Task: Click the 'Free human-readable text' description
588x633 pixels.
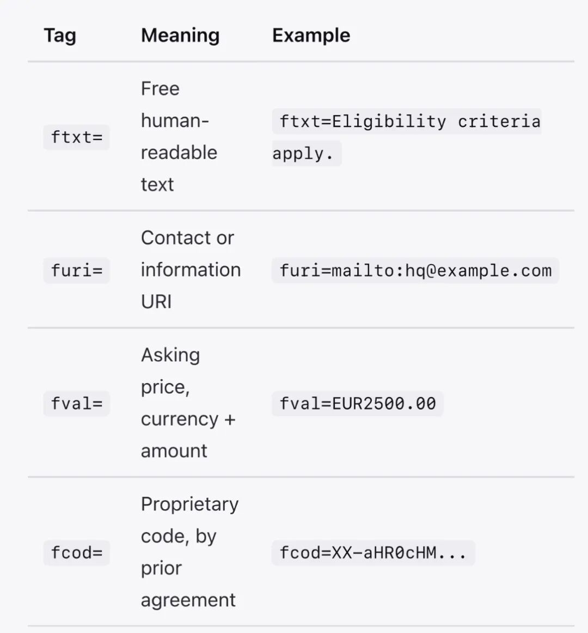Action: click(x=179, y=136)
